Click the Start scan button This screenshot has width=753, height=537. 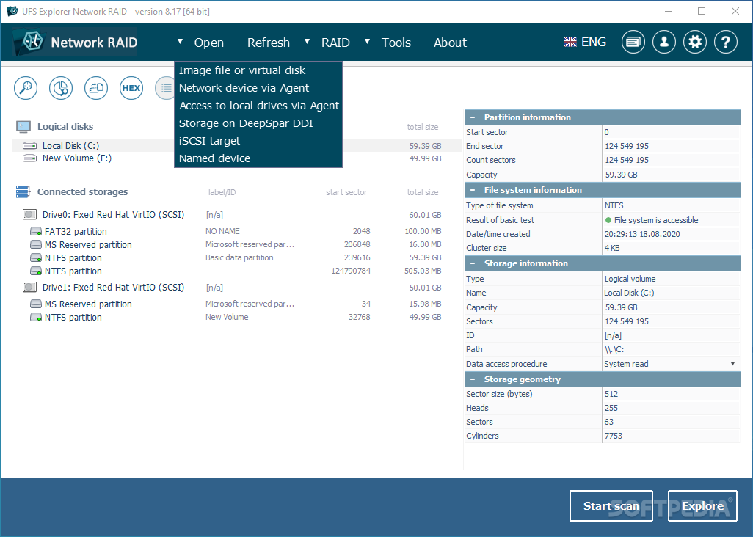coord(611,505)
